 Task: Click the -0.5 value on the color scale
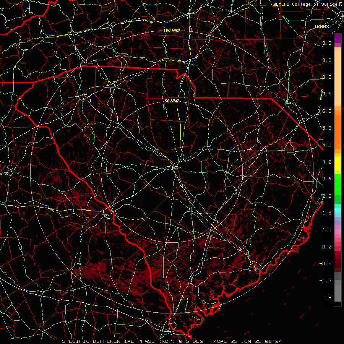[325, 264]
